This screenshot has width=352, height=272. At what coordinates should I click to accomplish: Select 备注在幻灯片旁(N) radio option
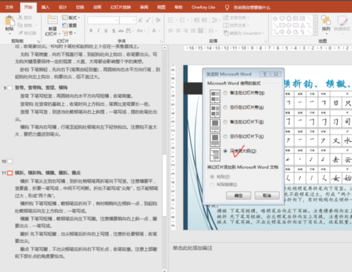coord(225,93)
